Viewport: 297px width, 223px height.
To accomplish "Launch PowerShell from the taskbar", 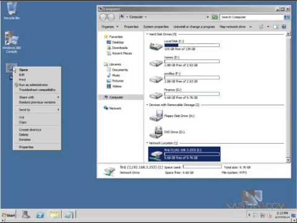I will [40, 215].
